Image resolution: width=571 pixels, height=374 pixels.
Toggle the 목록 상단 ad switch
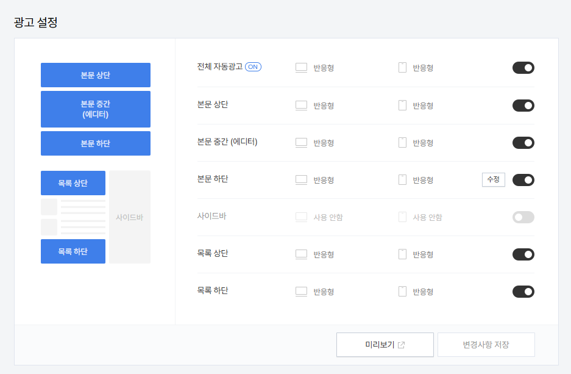523,254
